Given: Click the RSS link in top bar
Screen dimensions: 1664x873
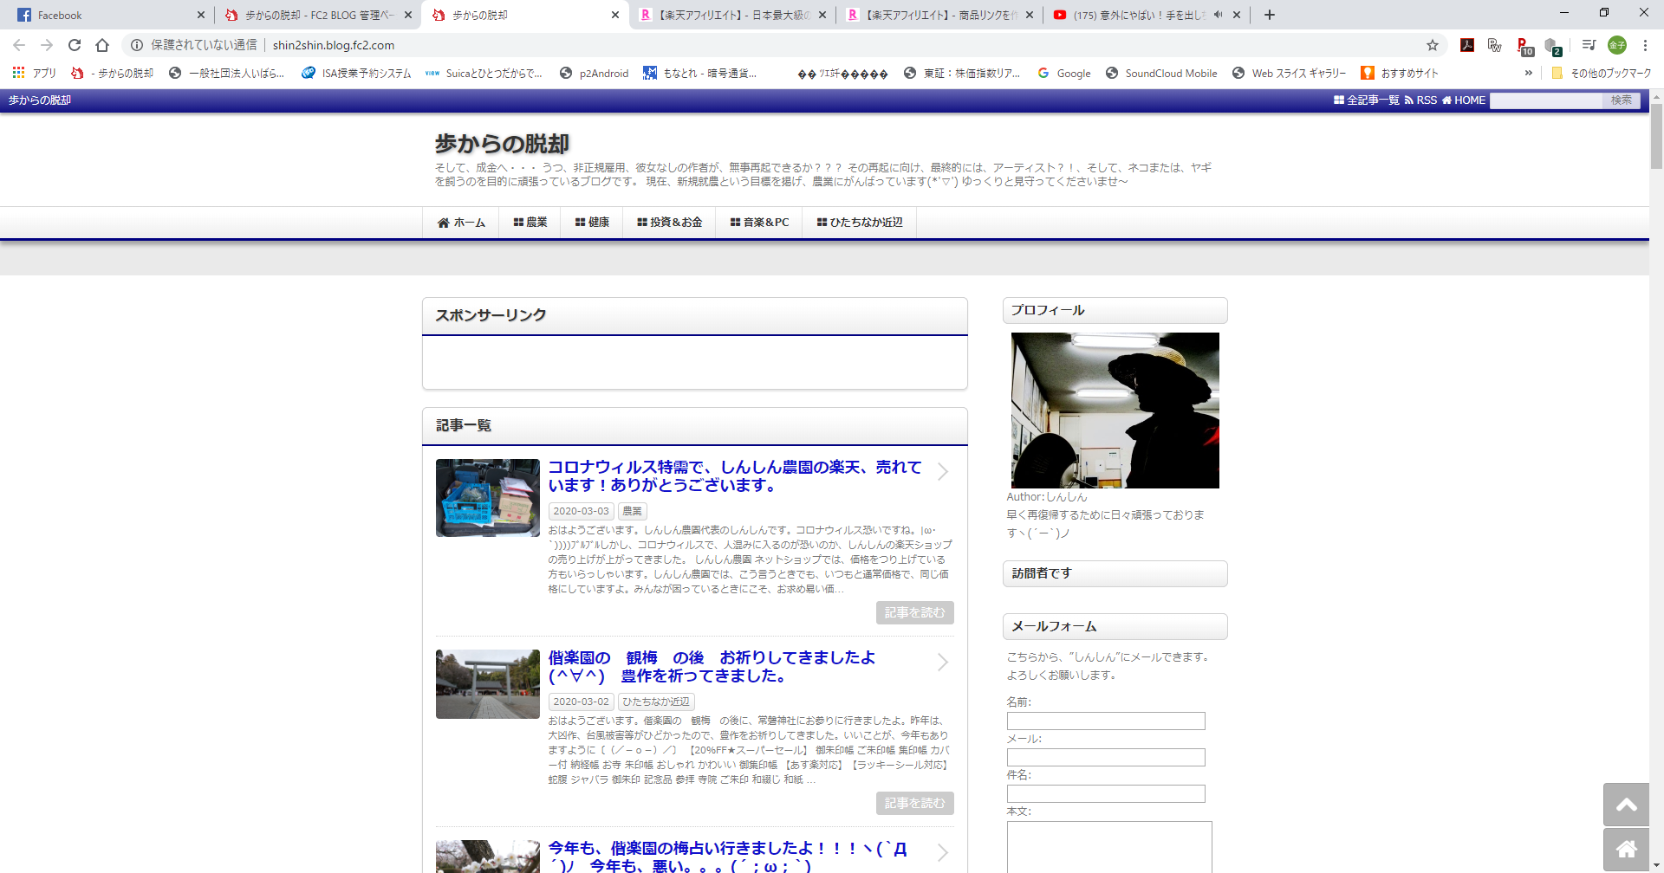Looking at the screenshot, I should 1420,100.
